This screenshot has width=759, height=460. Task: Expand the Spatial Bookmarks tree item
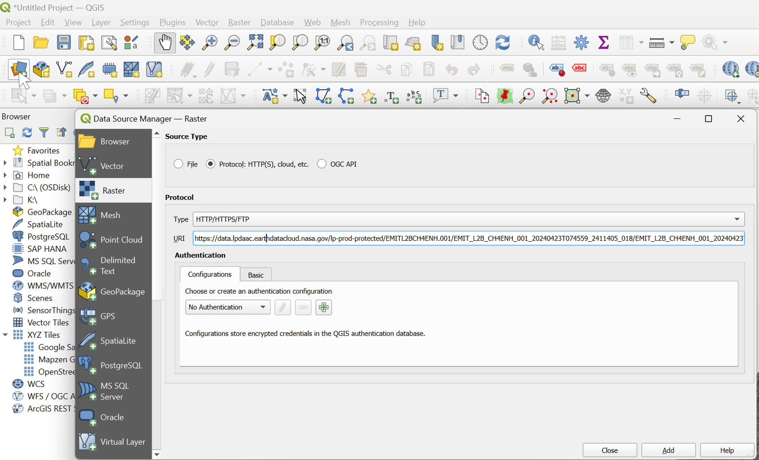point(5,163)
